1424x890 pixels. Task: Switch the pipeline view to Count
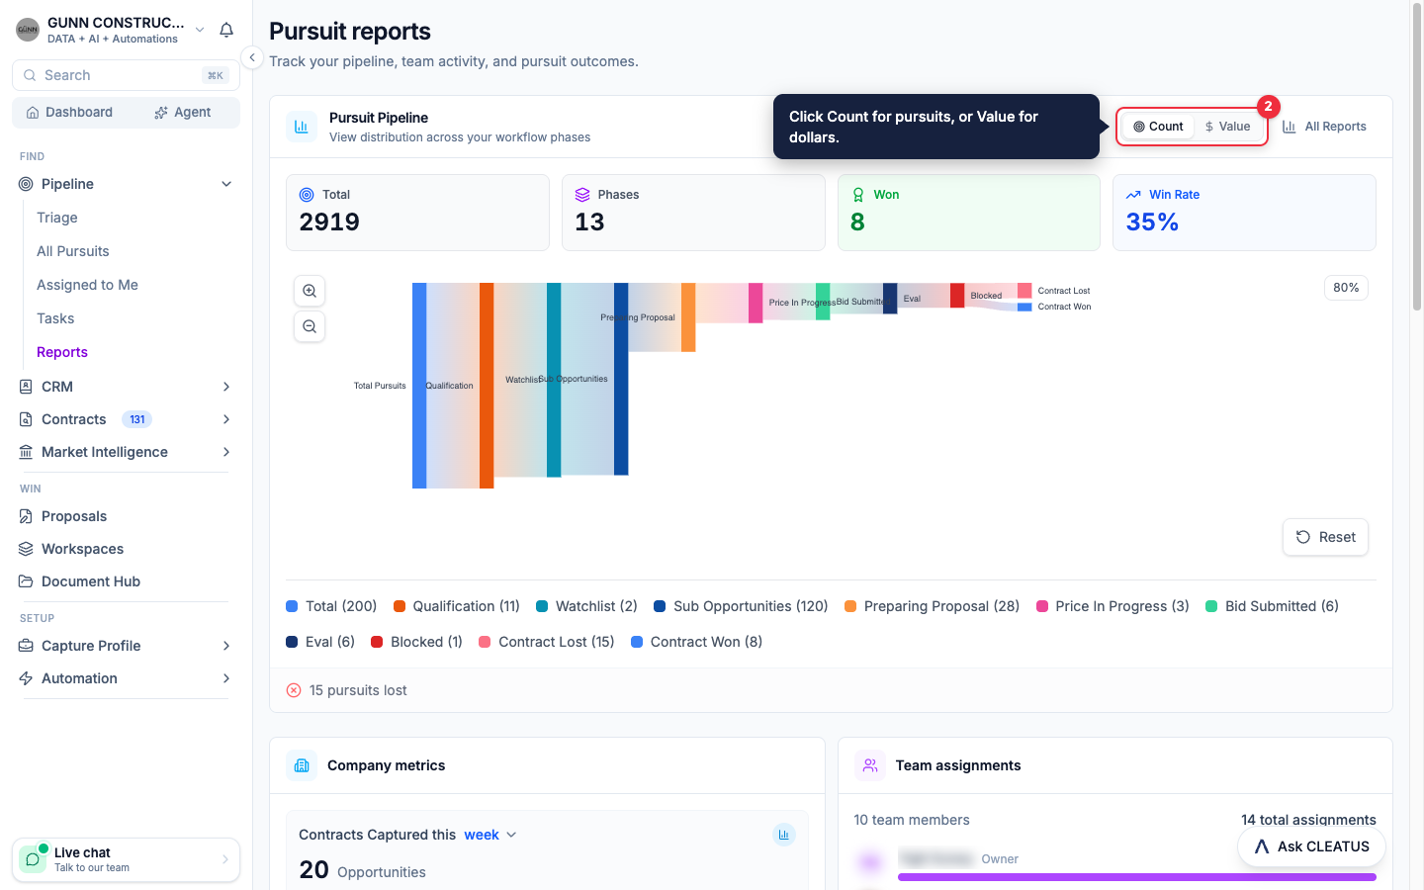click(x=1158, y=127)
